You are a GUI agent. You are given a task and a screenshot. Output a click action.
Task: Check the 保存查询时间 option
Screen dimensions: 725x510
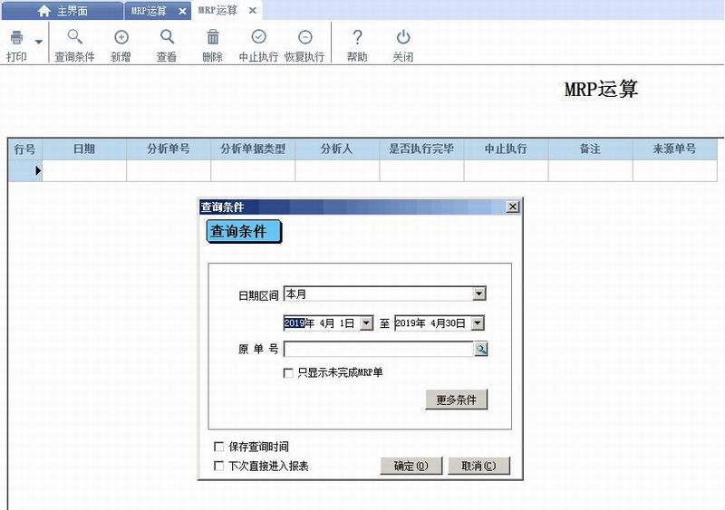coord(218,447)
